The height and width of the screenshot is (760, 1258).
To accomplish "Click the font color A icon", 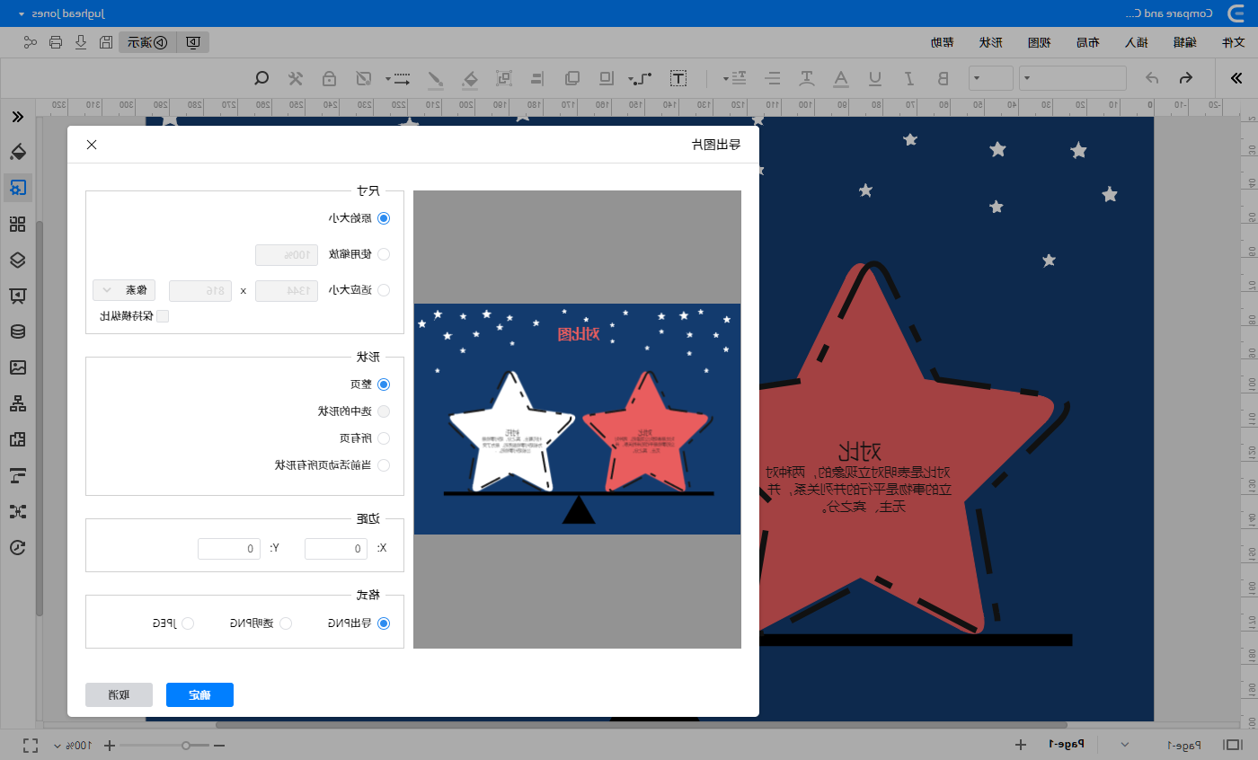I will point(841,78).
